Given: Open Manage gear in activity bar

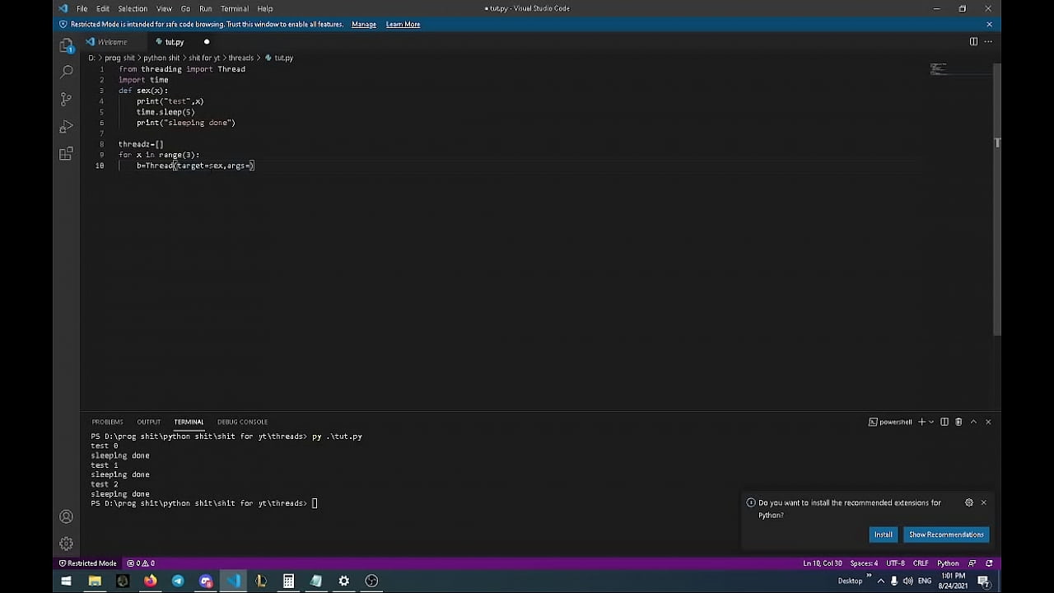Looking at the screenshot, I should click(x=67, y=544).
